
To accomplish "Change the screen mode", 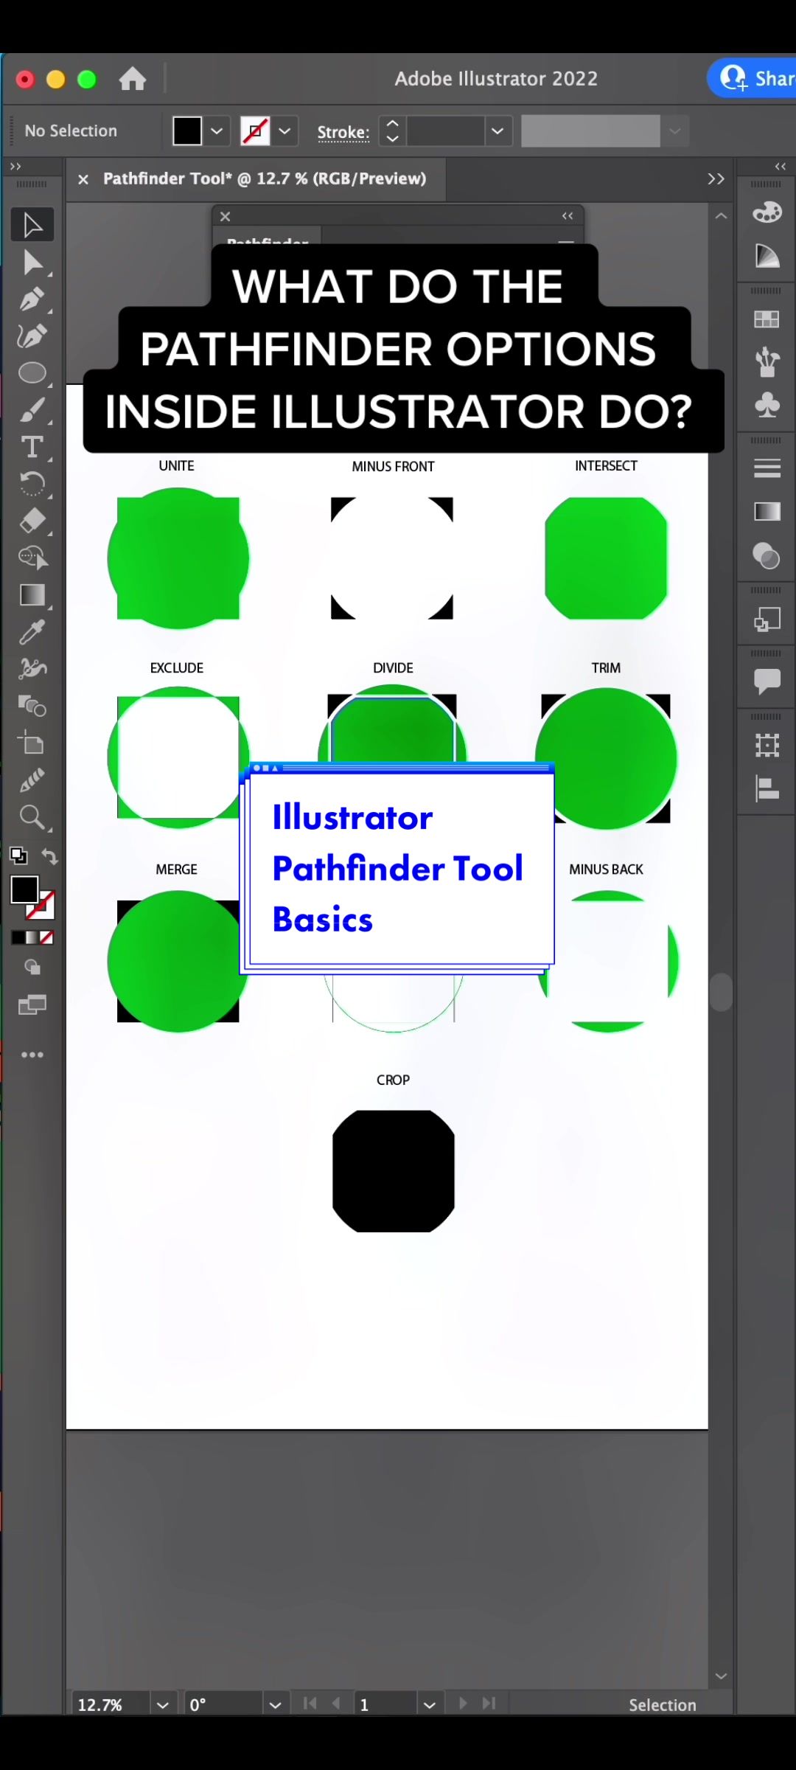I will click(32, 1004).
